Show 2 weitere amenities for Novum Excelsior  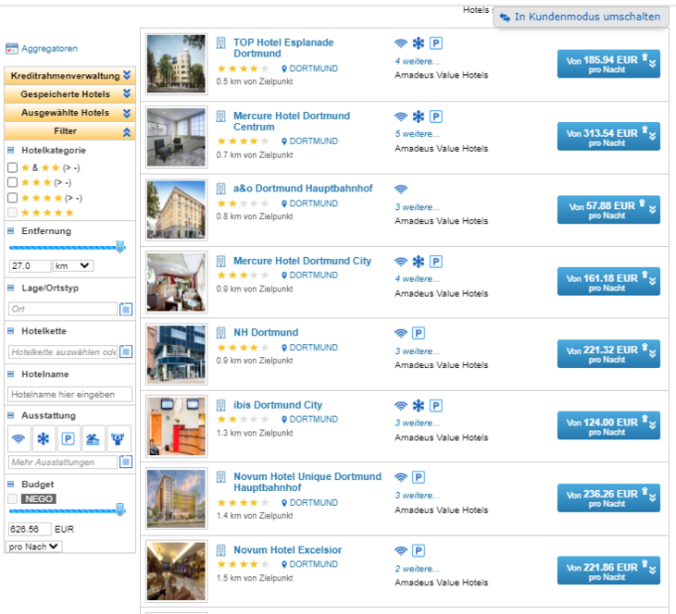[x=418, y=569]
